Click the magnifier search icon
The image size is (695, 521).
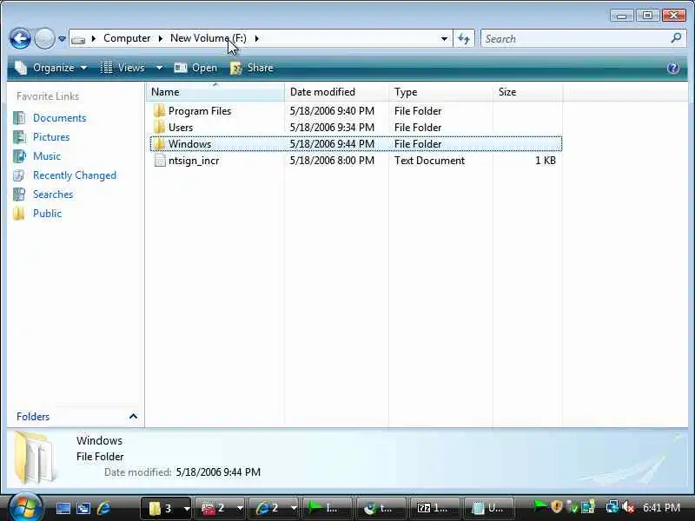click(676, 38)
